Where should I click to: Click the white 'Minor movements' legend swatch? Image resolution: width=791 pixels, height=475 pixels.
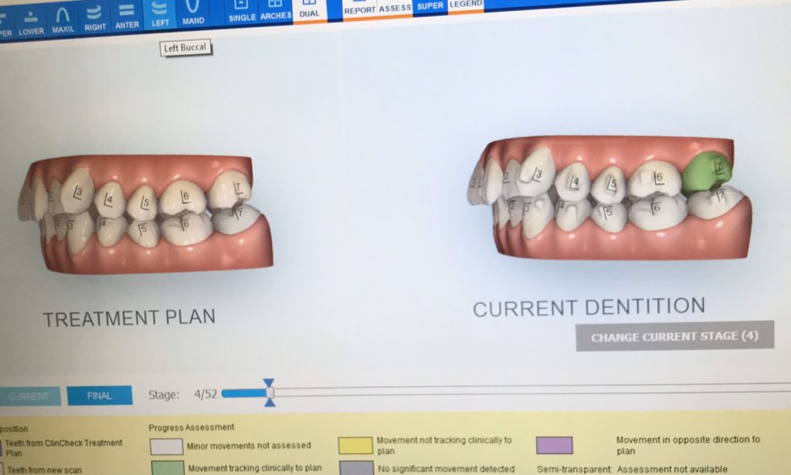[166, 446]
